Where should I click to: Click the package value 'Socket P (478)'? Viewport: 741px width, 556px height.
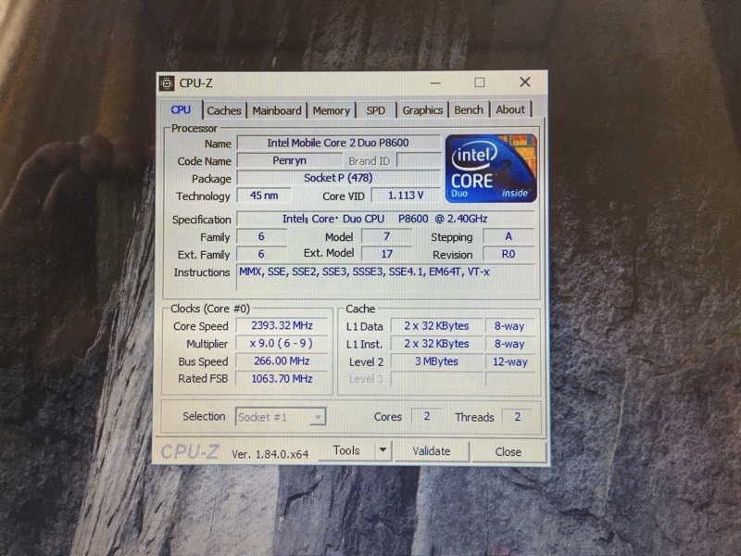pyautogui.click(x=338, y=178)
